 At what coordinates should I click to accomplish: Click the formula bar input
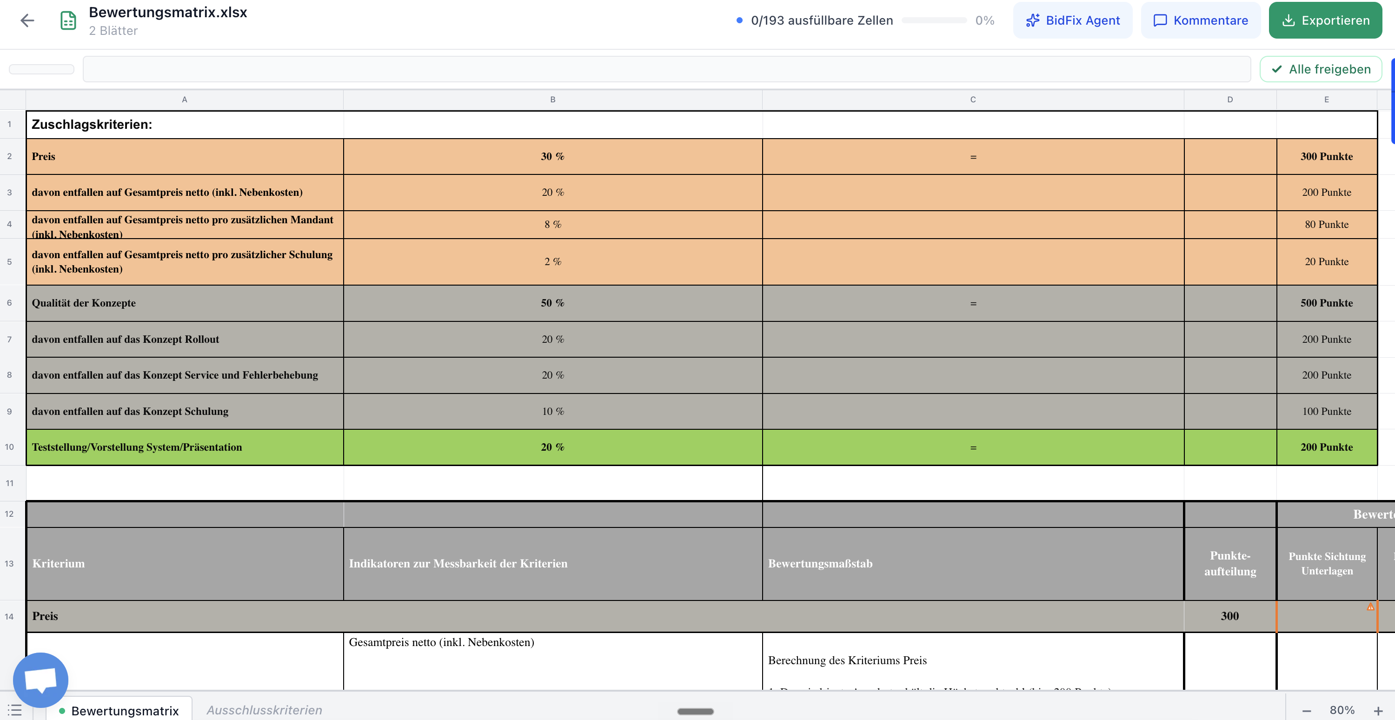tap(667, 69)
